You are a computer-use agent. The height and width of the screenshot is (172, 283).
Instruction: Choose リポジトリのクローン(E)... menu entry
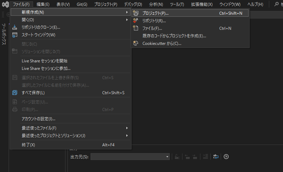[70, 27]
